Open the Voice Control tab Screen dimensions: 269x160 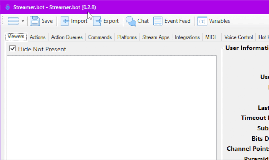[x=239, y=37]
